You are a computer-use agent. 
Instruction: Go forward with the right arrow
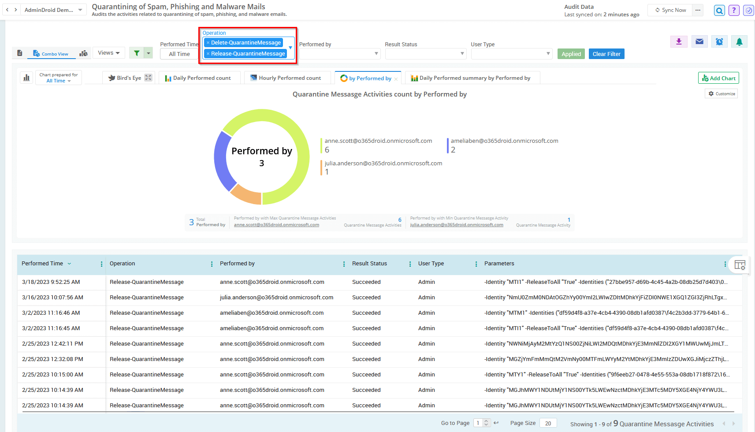[x=16, y=10]
